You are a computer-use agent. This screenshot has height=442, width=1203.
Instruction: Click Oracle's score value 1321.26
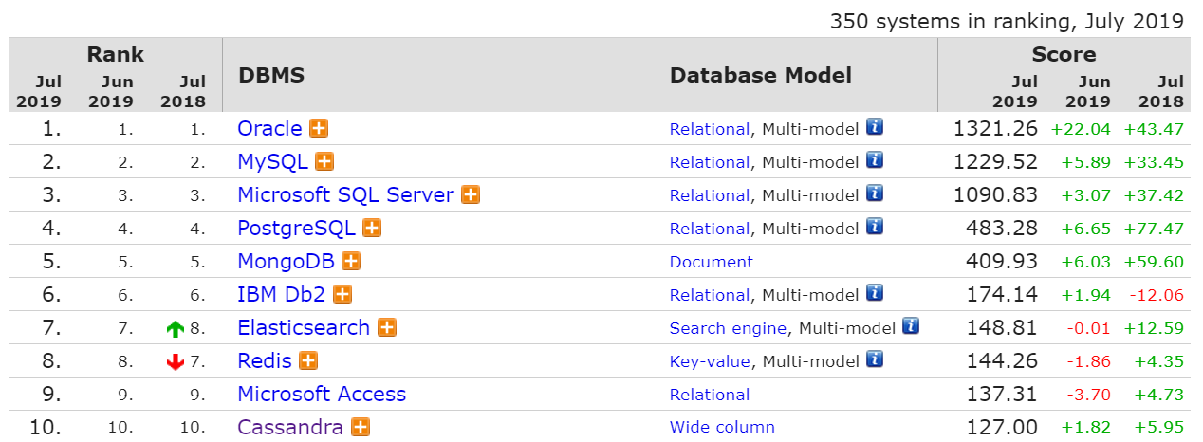tap(995, 128)
